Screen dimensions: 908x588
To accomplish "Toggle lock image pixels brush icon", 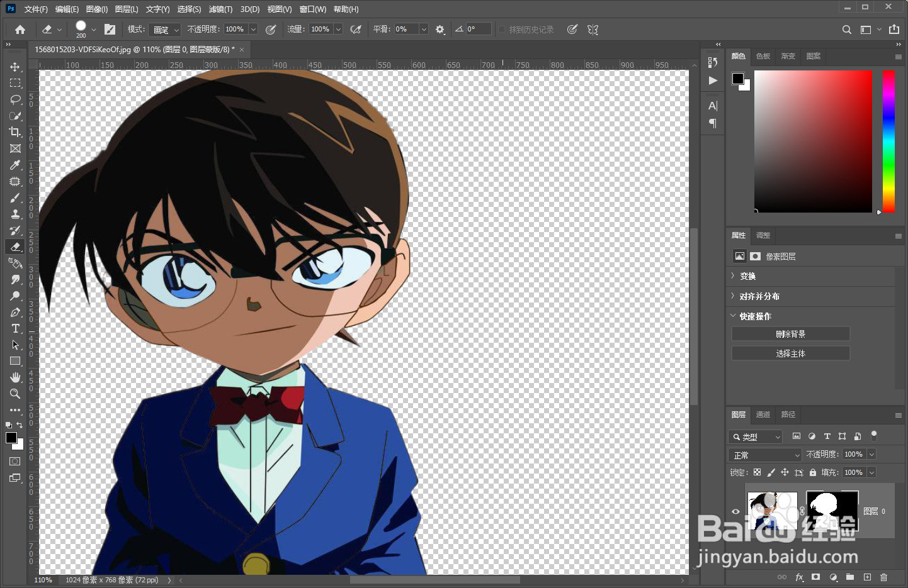I will click(x=771, y=472).
